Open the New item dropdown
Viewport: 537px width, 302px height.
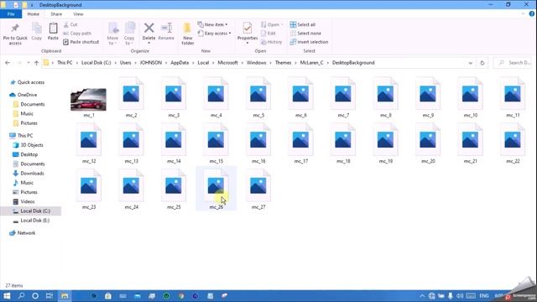(x=212, y=24)
